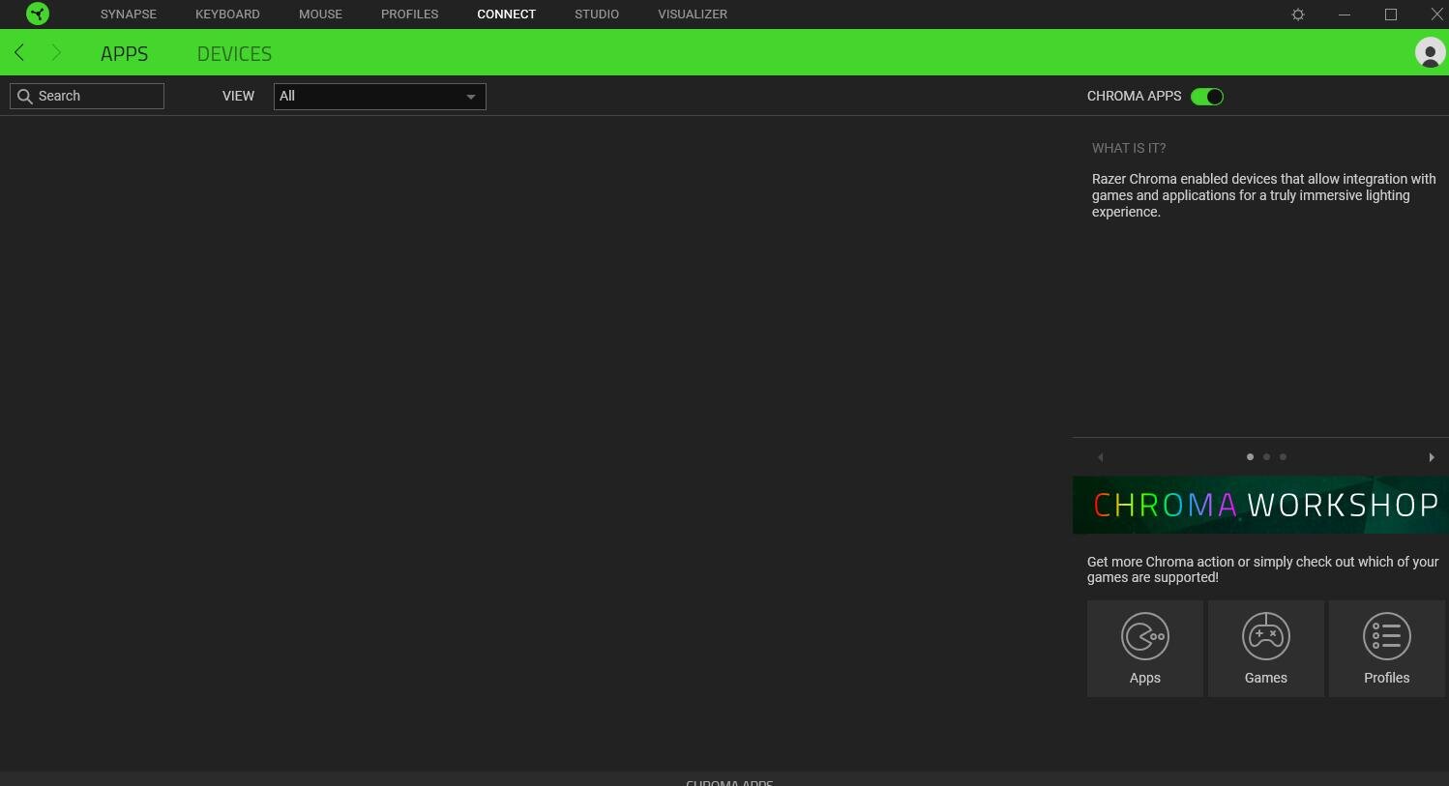Image resolution: width=1449 pixels, height=786 pixels.
Task: Go forward with the right chevron
Action: (x=56, y=52)
